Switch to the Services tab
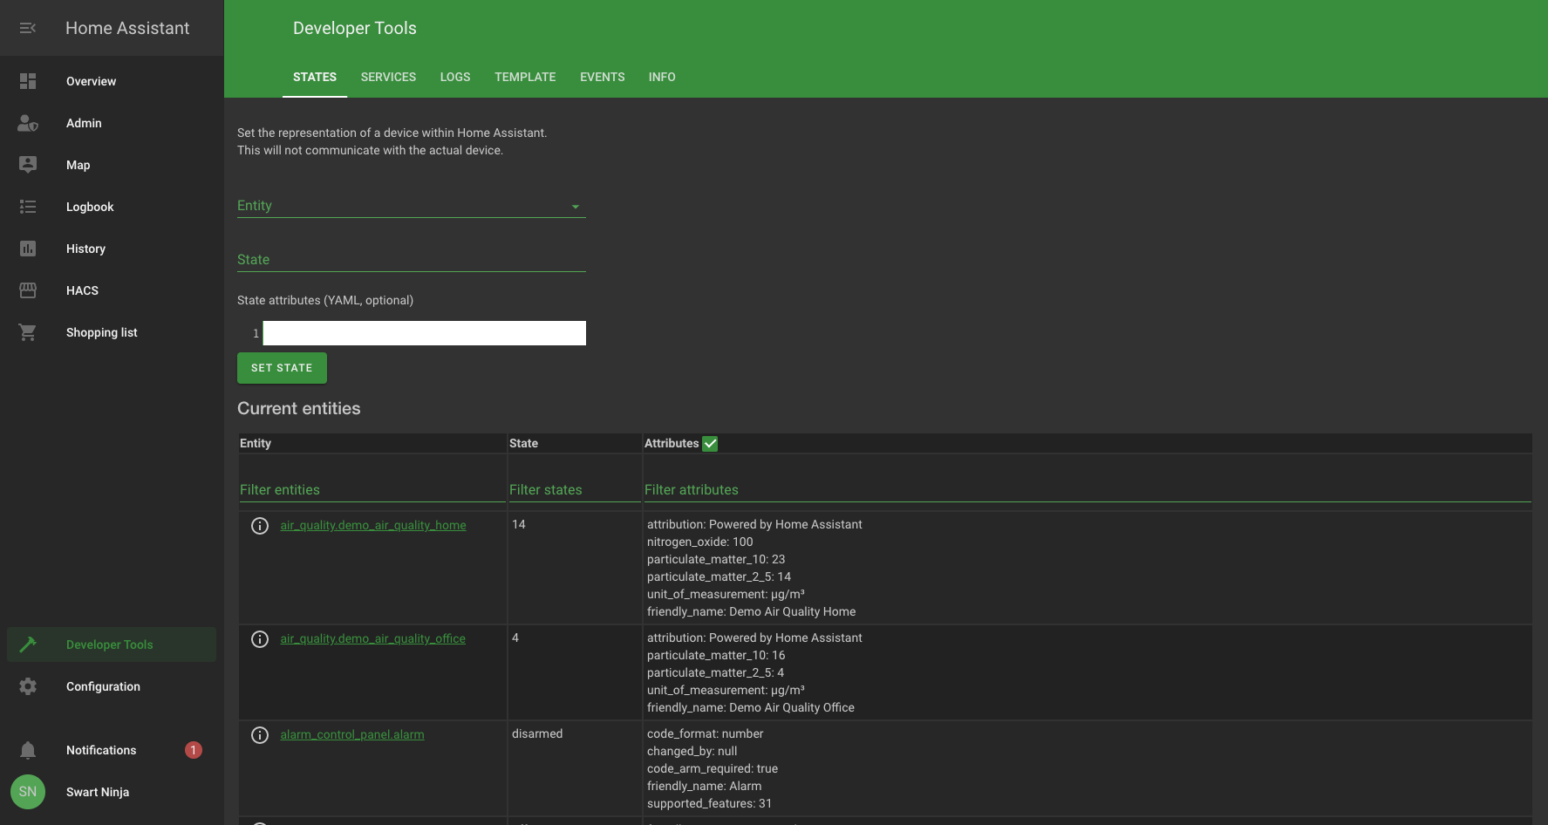This screenshot has height=825, width=1548. [x=388, y=77]
